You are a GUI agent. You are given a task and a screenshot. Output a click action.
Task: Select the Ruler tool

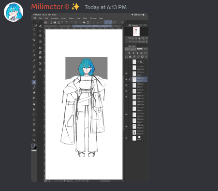coord(34,125)
